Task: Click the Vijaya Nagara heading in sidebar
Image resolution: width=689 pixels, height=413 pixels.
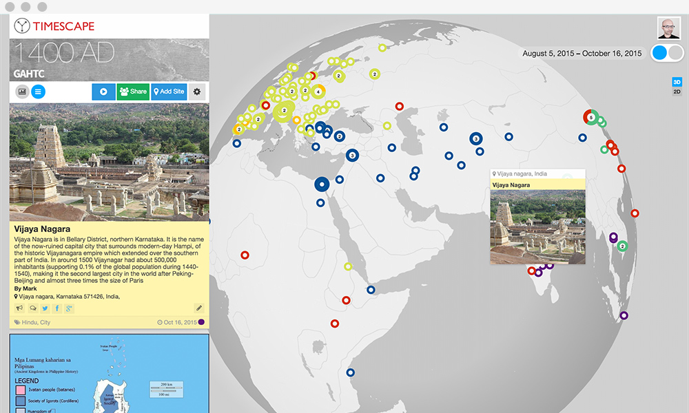Action: coord(42,229)
